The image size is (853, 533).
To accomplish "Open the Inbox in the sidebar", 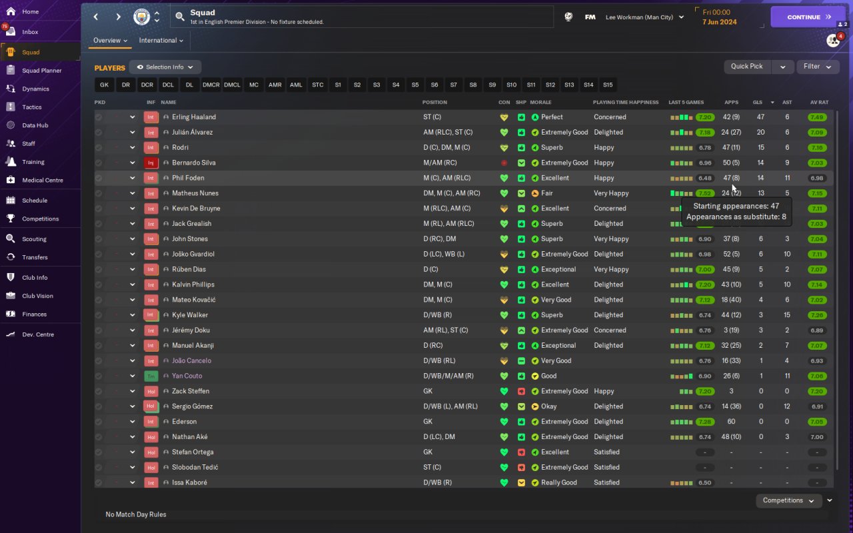I will (x=30, y=32).
